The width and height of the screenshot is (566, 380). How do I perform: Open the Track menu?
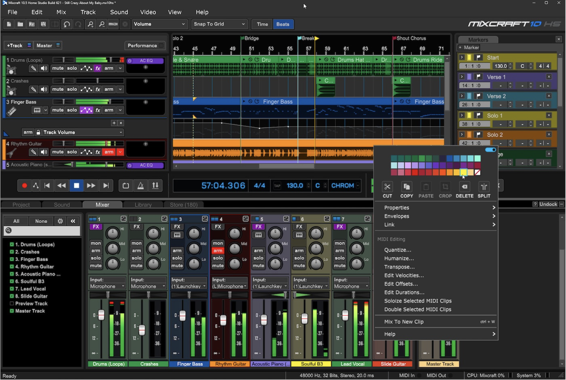(88, 12)
